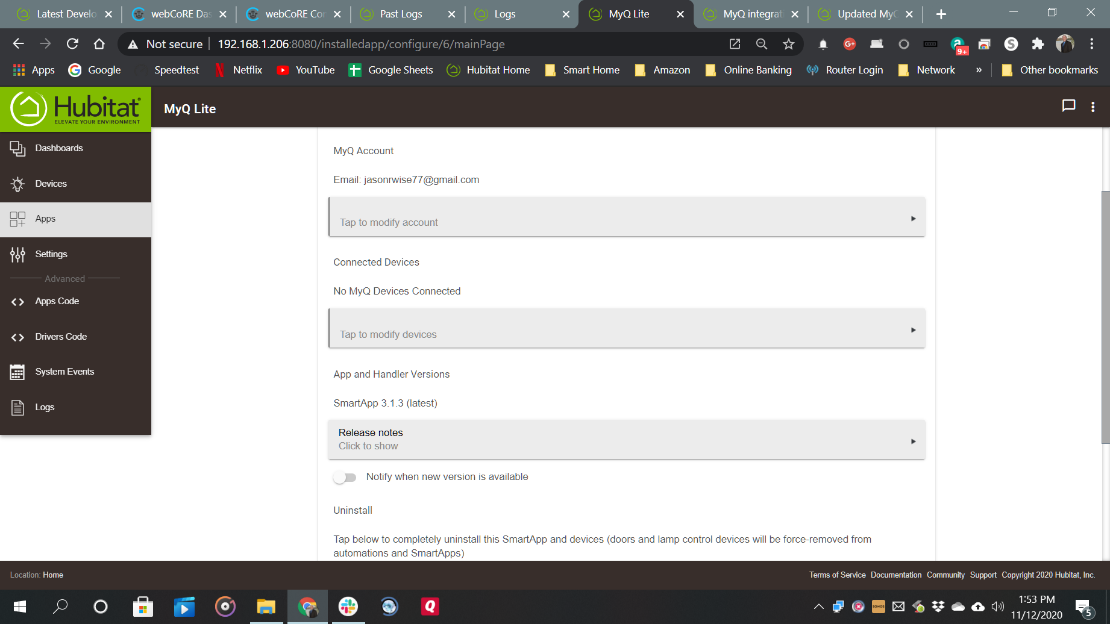The width and height of the screenshot is (1110, 624).
Task: Open the Router Login bookmark
Action: tap(845, 70)
